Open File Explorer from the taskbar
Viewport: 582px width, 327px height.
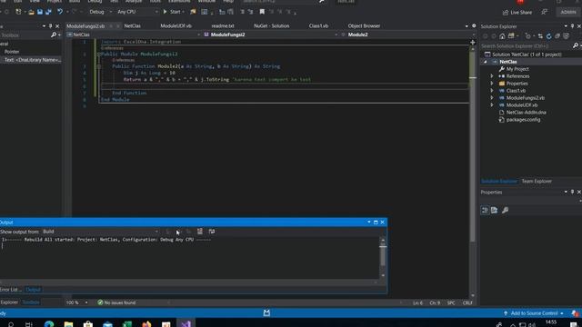(x=69, y=324)
